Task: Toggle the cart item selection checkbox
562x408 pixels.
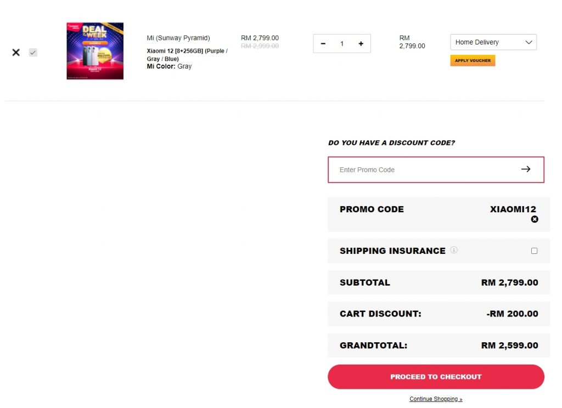Action: point(33,53)
